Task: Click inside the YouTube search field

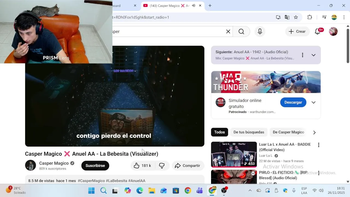Action: point(168,31)
